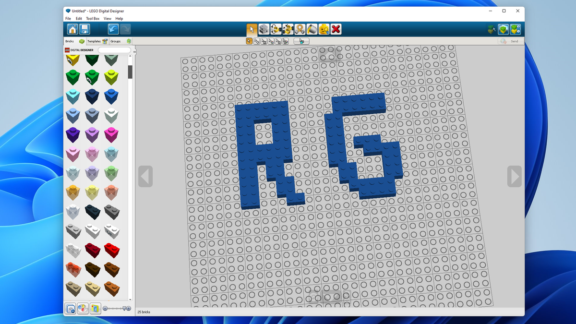The height and width of the screenshot is (324, 576).
Task: Pick the printed white 1x2 brick
Action: [x=111, y=231]
